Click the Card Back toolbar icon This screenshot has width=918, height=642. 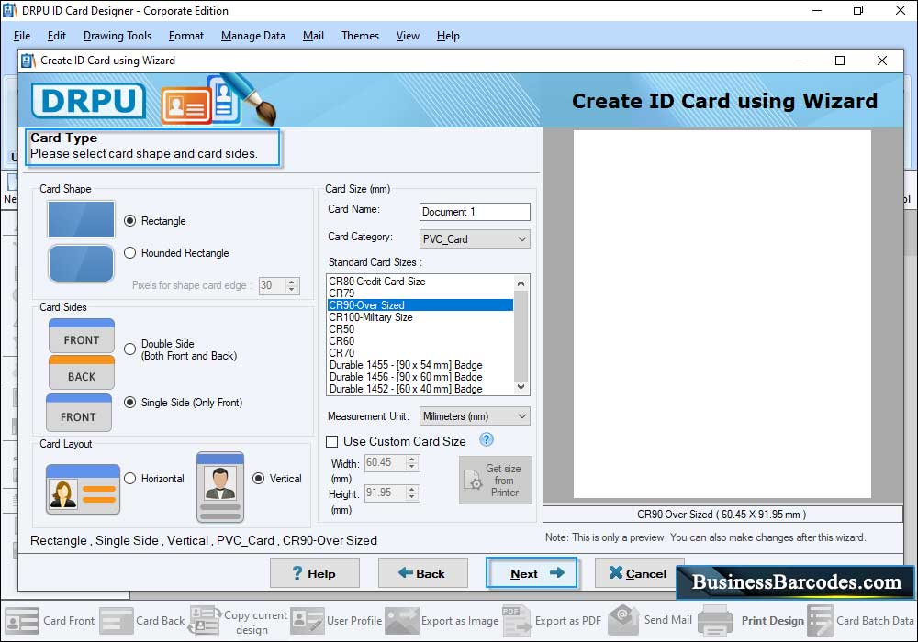coord(116,620)
